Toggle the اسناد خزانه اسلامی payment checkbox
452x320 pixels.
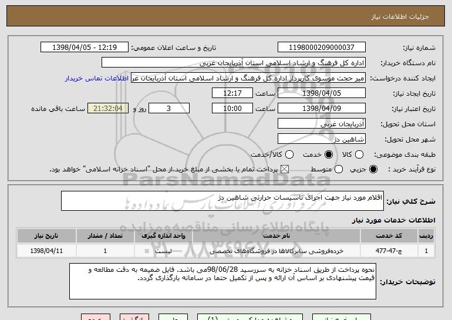click(x=285, y=170)
